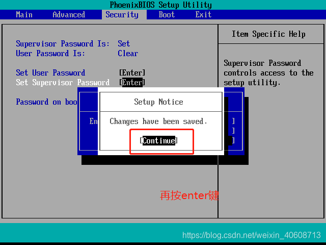Select Set User Password option
This screenshot has height=245, width=326.
click(x=50, y=73)
